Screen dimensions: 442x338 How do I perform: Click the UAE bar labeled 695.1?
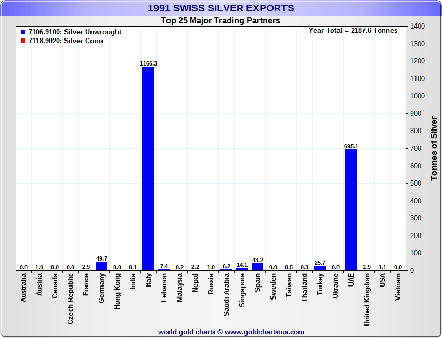[351, 210]
